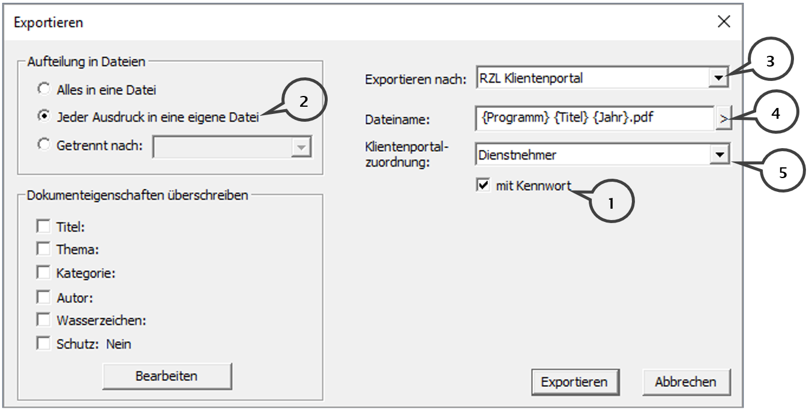
Task: Enable the Titel checkbox
Action: pyautogui.click(x=44, y=227)
